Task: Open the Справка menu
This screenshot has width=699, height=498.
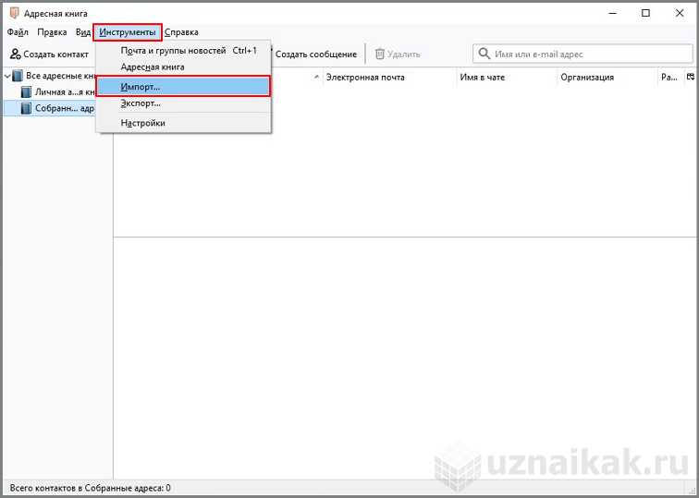Action: click(x=181, y=32)
